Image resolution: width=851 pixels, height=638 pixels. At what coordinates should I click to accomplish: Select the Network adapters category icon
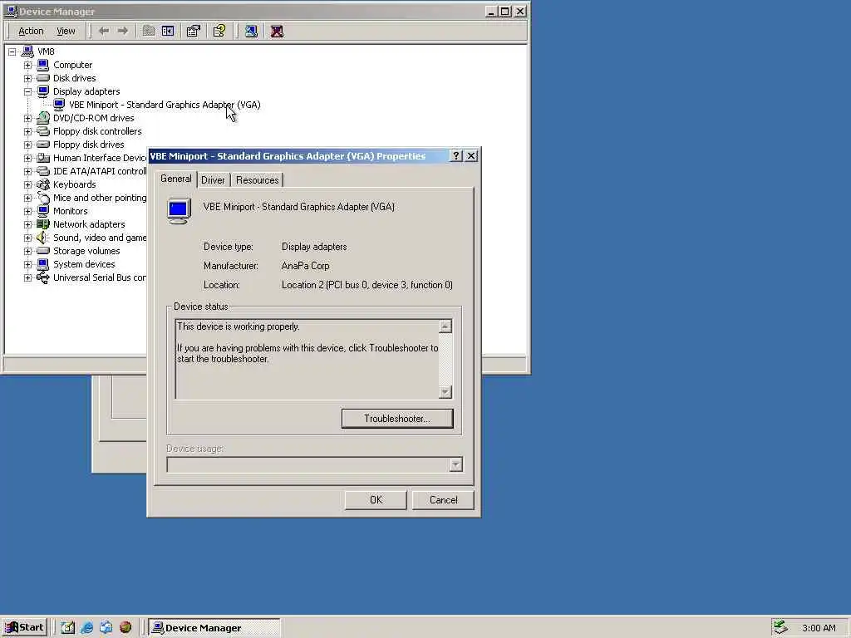pos(43,224)
